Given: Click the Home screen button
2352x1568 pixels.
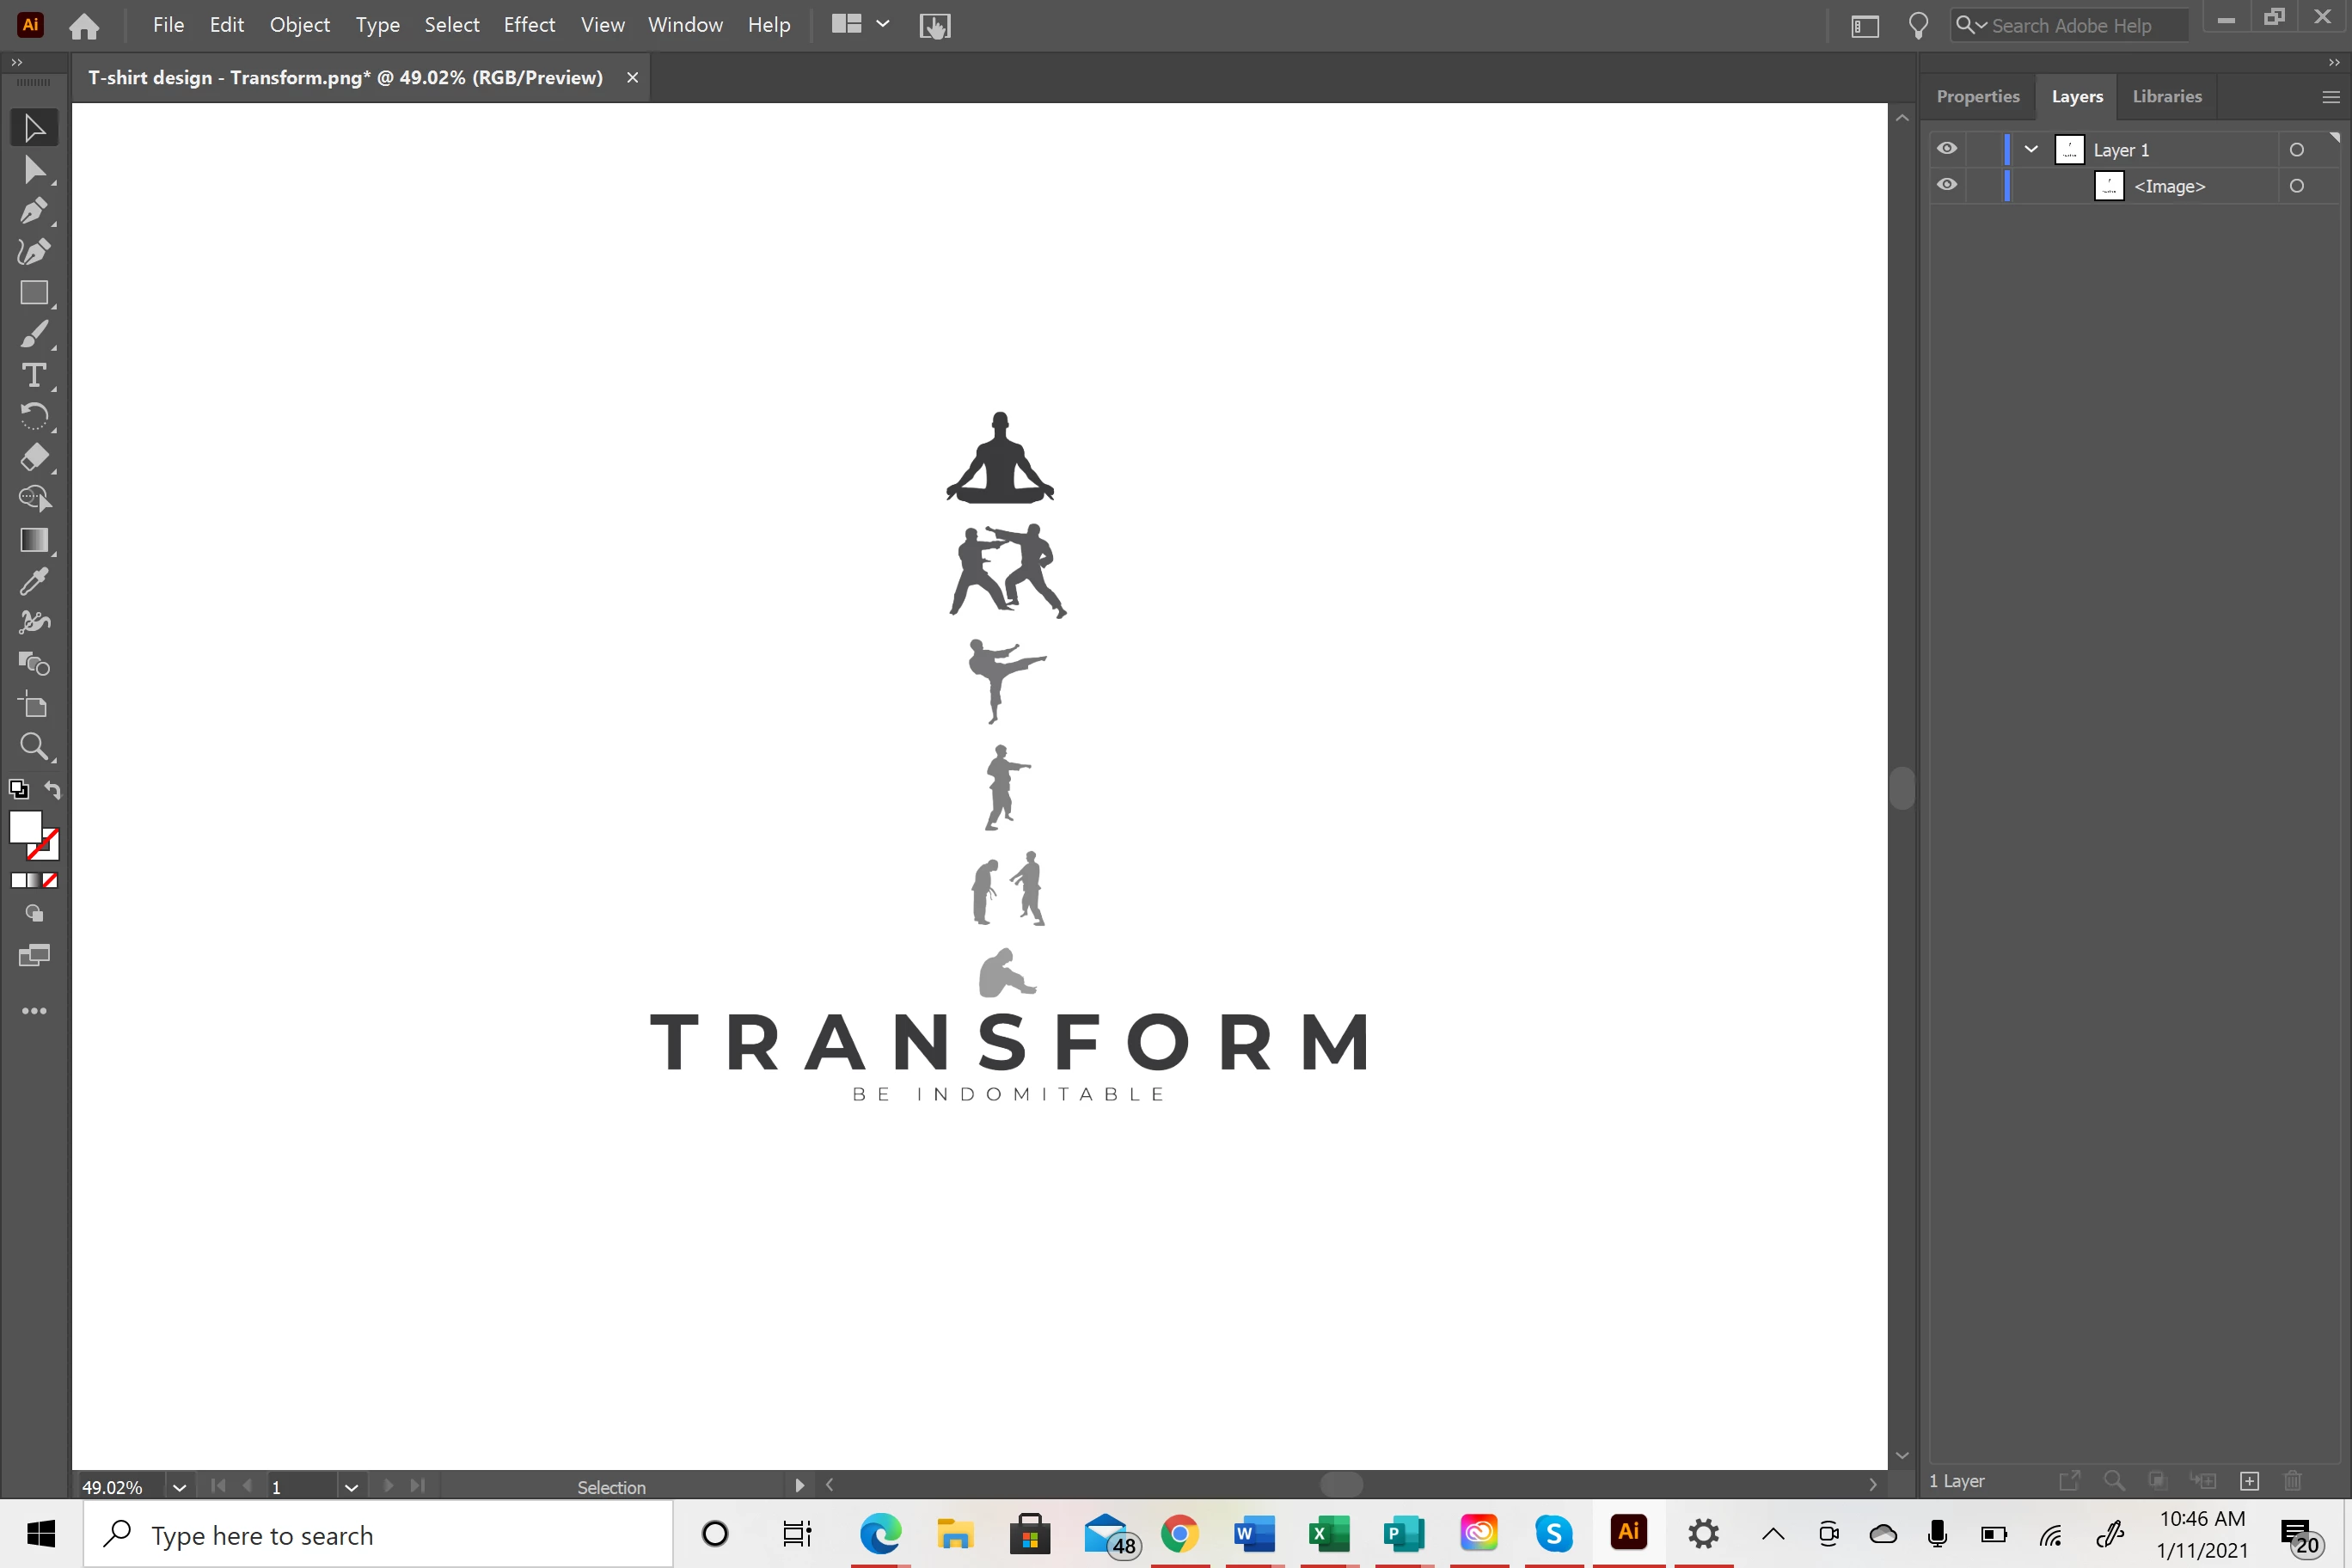Looking at the screenshot, I should point(84,26).
